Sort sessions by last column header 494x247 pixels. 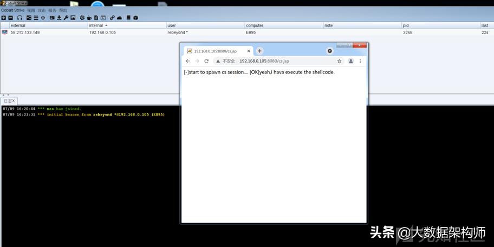(487, 25)
